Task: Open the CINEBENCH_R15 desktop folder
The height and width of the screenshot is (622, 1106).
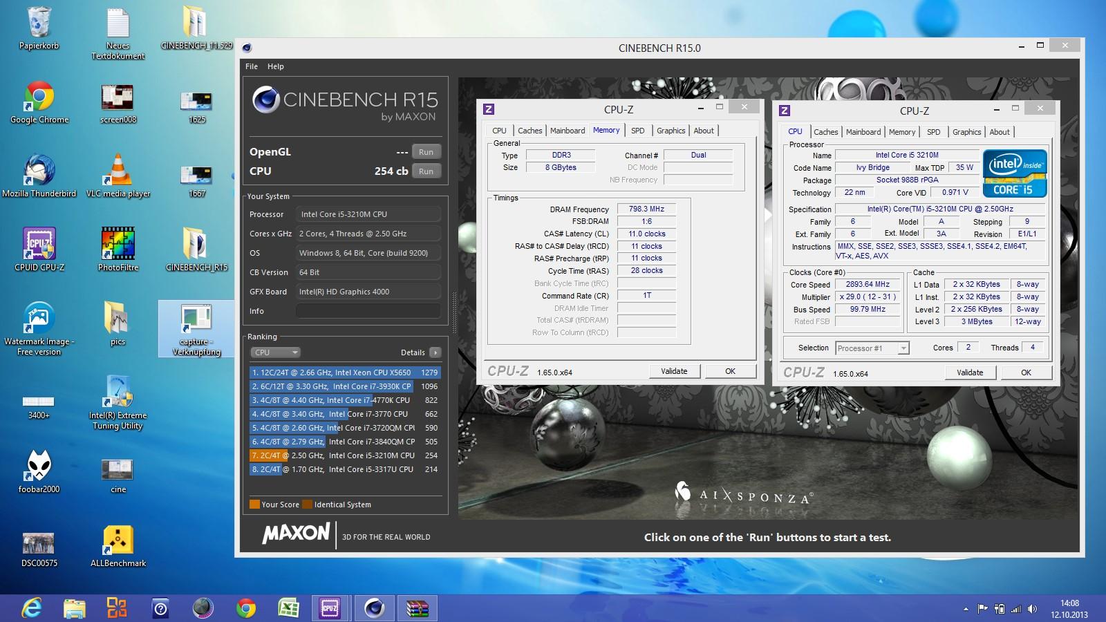Action: [197, 250]
